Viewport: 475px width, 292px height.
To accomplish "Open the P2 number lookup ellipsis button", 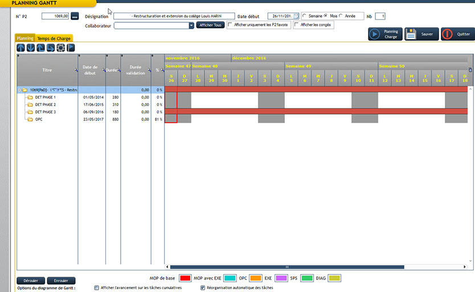I will tap(75, 16).
